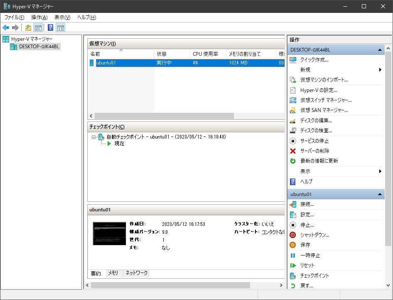The height and width of the screenshot is (300, 393).
Task: Click the 設定 settings icon for ubuntu01
Action: pos(293,215)
